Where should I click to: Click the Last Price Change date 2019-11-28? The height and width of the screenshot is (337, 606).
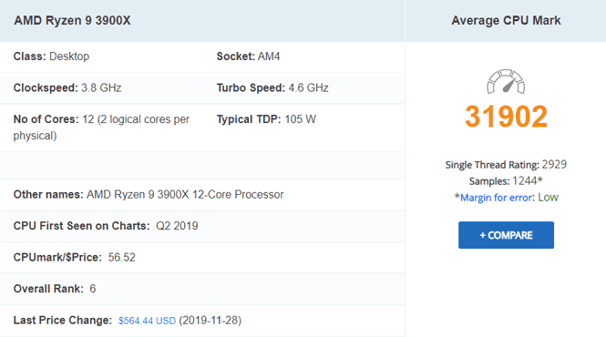pyautogui.click(x=211, y=321)
